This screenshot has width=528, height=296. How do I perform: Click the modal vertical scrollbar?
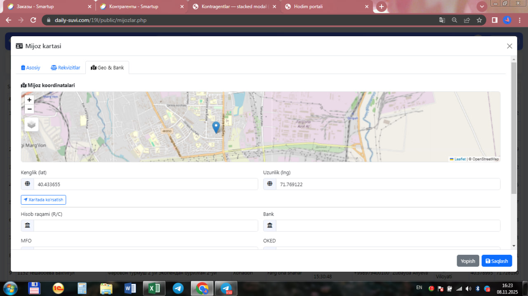(x=514, y=128)
